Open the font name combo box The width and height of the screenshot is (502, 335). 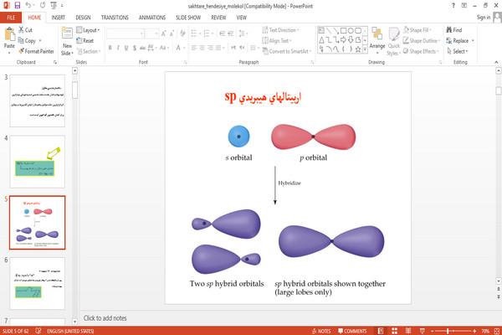point(125,33)
